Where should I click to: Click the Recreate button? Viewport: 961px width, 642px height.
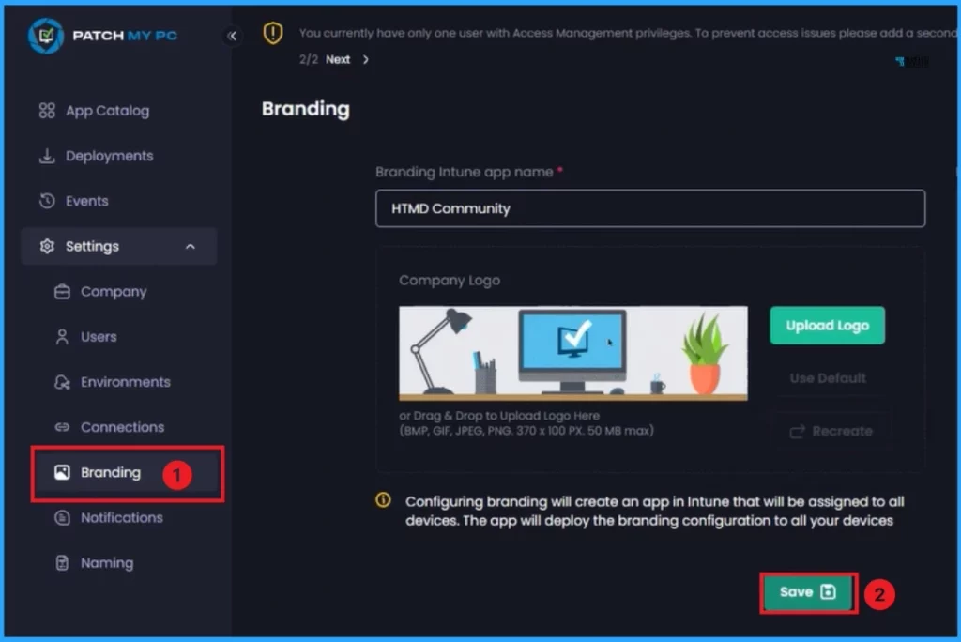click(831, 432)
